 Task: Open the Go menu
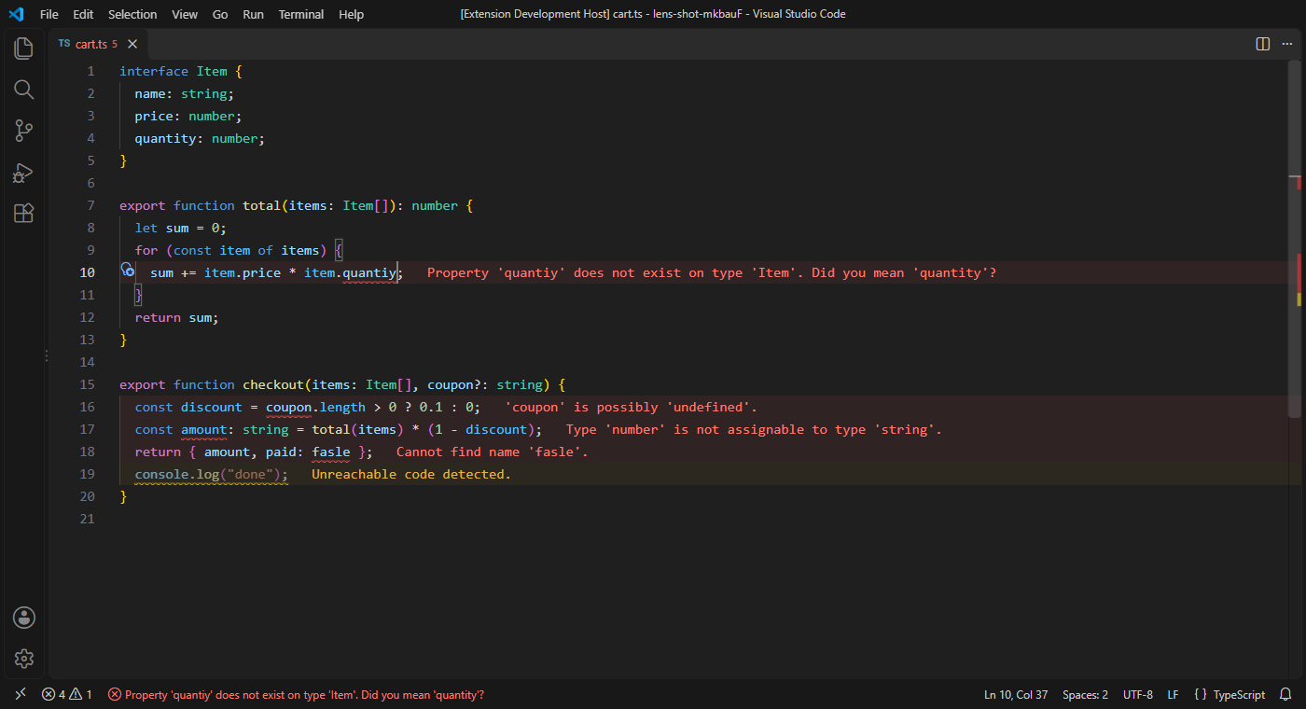pyautogui.click(x=220, y=14)
